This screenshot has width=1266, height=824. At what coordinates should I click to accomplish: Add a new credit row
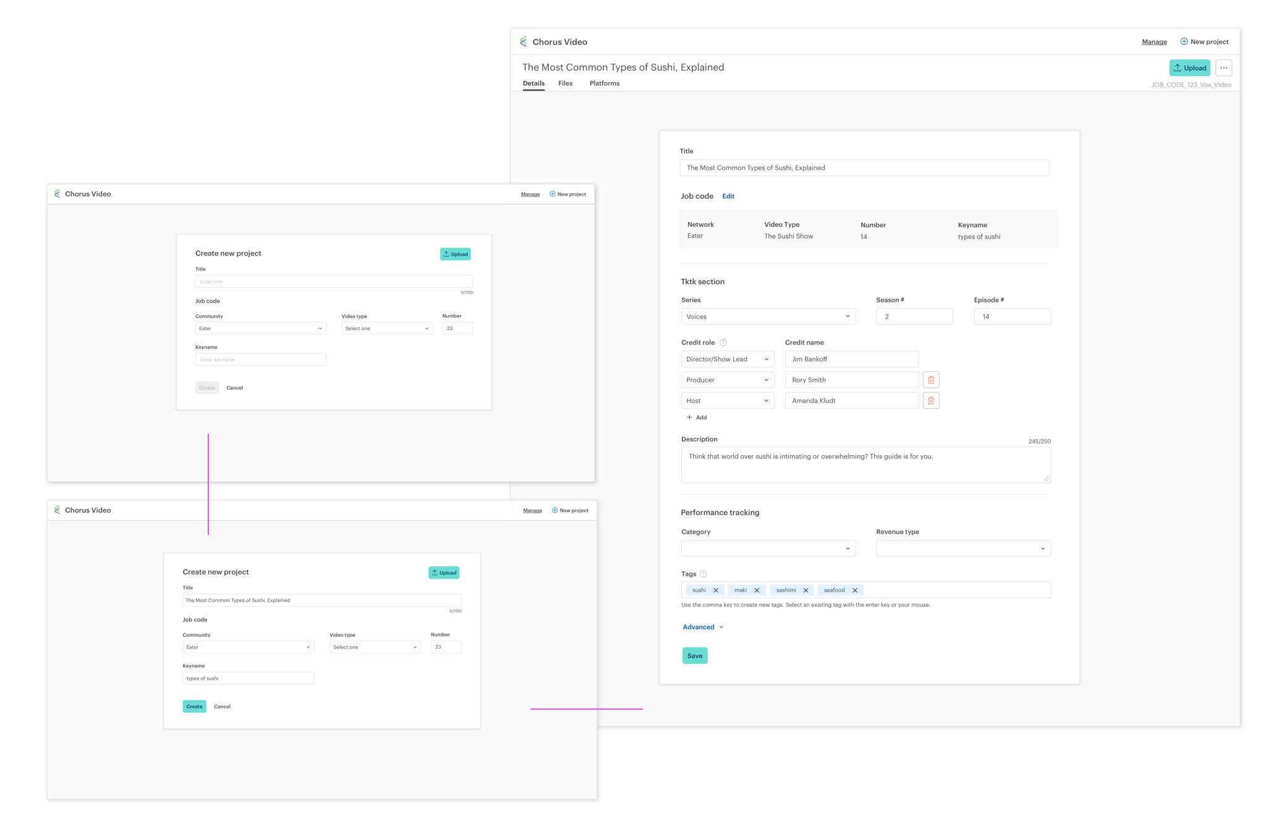697,418
